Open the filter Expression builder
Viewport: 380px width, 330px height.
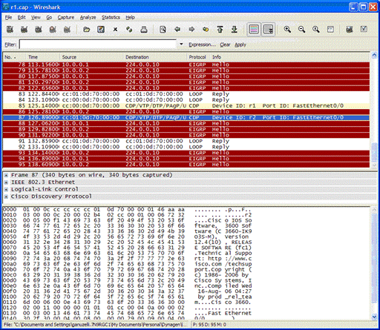coord(202,44)
